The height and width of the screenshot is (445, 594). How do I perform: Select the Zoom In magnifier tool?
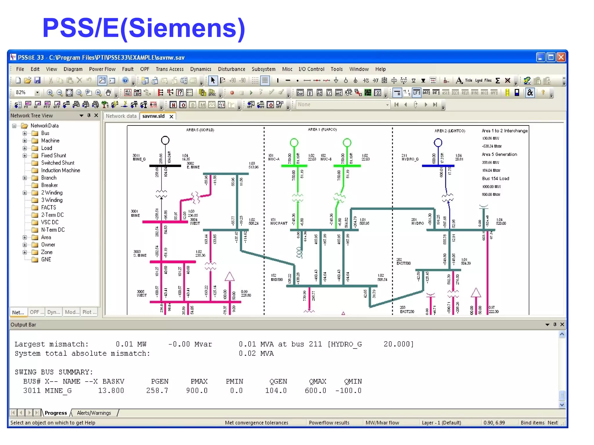[50, 93]
